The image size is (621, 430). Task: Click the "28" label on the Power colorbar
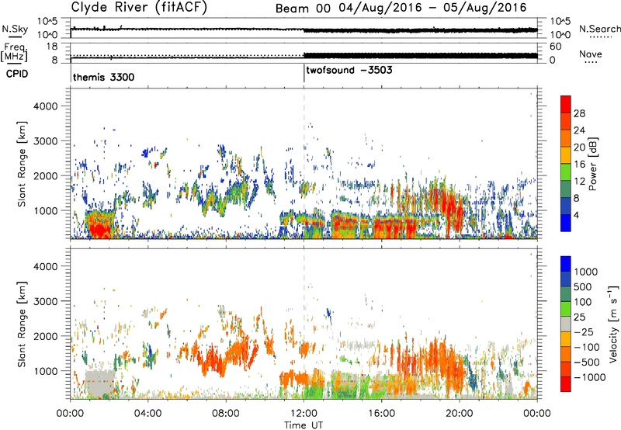(579, 113)
